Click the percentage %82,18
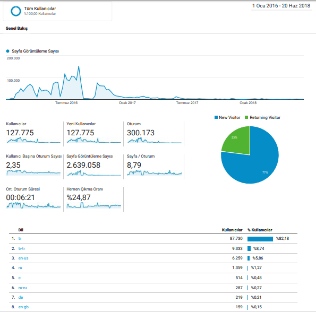 click(x=283, y=239)
